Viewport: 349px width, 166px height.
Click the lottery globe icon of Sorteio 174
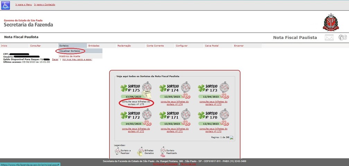186,87
